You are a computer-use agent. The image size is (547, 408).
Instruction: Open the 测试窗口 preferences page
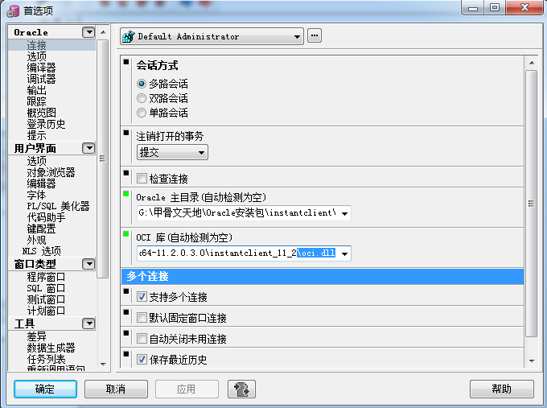tap(46, 299)
